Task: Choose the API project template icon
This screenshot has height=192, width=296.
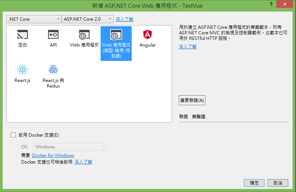Action: click(x=53, y=34)
